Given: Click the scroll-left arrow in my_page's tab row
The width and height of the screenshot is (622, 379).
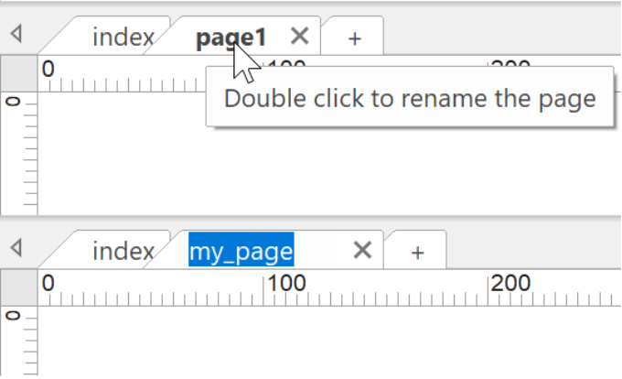Looking at the screenshot, I should click(16, 248).
